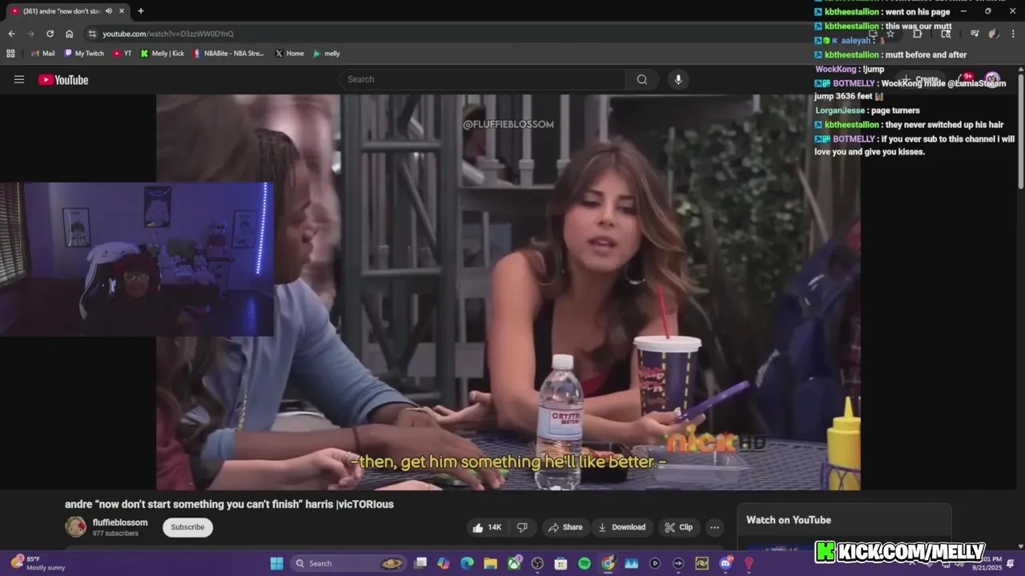Focus the YouTube search input field
1025x576 pixels.
pyautogui.click(x=483, y=79)
